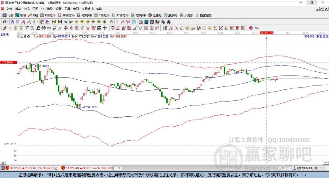Step chart left with black left arrow
This screenshot has height=178, width=329.
pos(66,22)
